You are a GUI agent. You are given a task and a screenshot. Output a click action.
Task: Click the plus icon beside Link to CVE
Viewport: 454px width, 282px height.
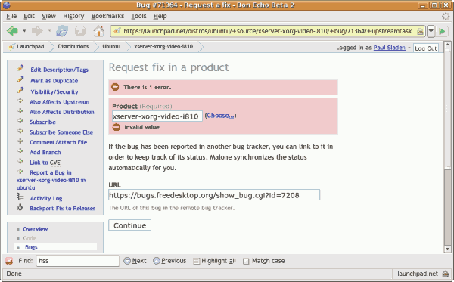point(20,161)
